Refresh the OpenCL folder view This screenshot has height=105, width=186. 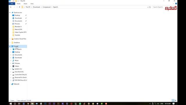point(150,7)
